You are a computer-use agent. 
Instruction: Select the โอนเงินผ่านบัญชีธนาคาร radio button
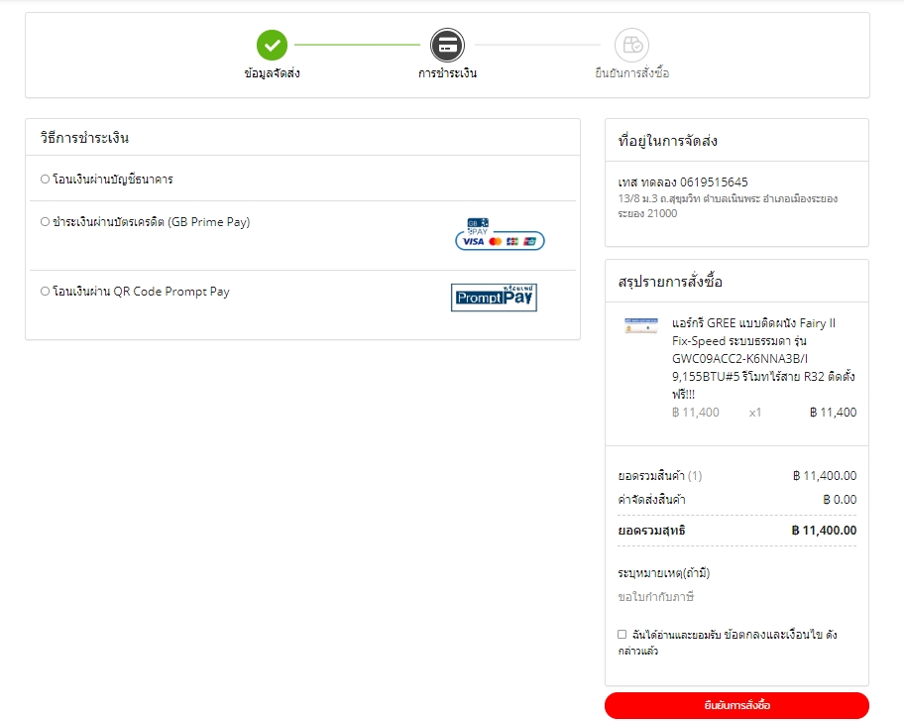[45, 180]
